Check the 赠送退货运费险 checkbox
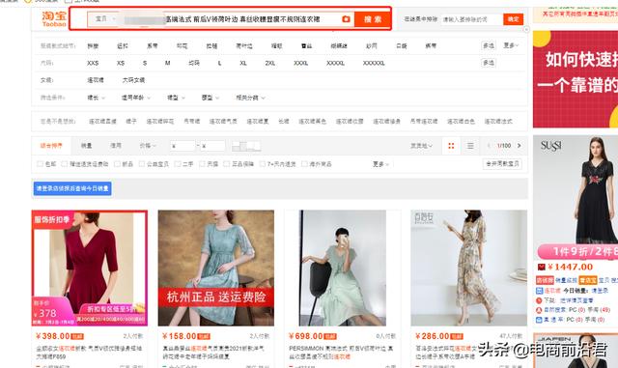The image size is (618, 368). click(65, 164)
